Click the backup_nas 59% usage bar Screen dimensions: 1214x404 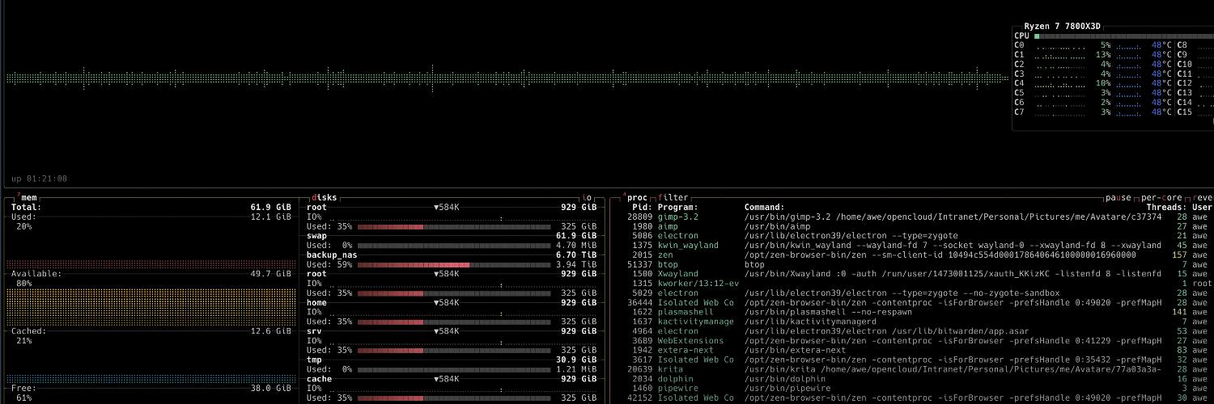click(452, 264)
